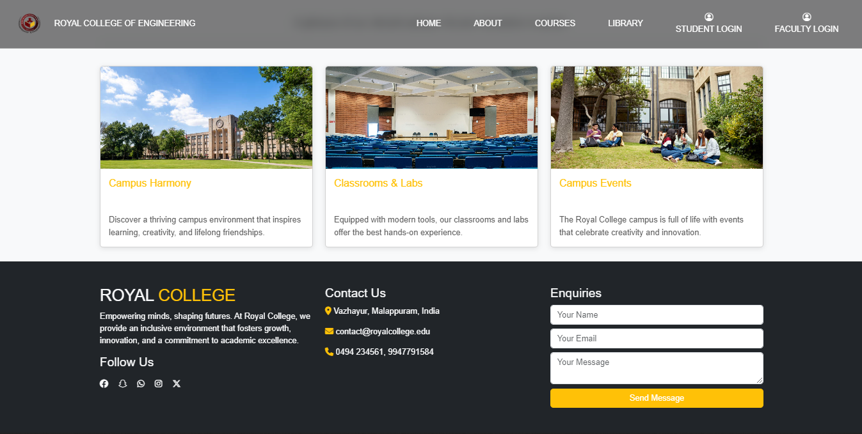Go to the Home nav item
The height and width of the screenshot is (434, 862).
pos(429,23)
